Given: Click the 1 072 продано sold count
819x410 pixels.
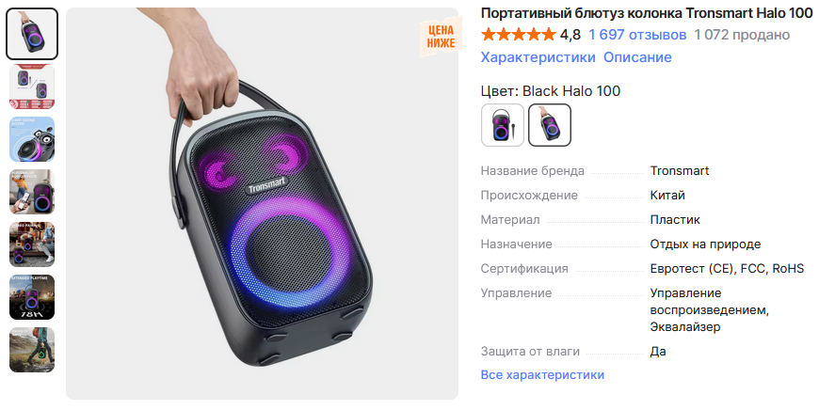Looking at the screenshot, I should point(742,35).
